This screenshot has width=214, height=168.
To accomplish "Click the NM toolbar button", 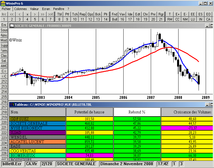I will coord(185,19).
